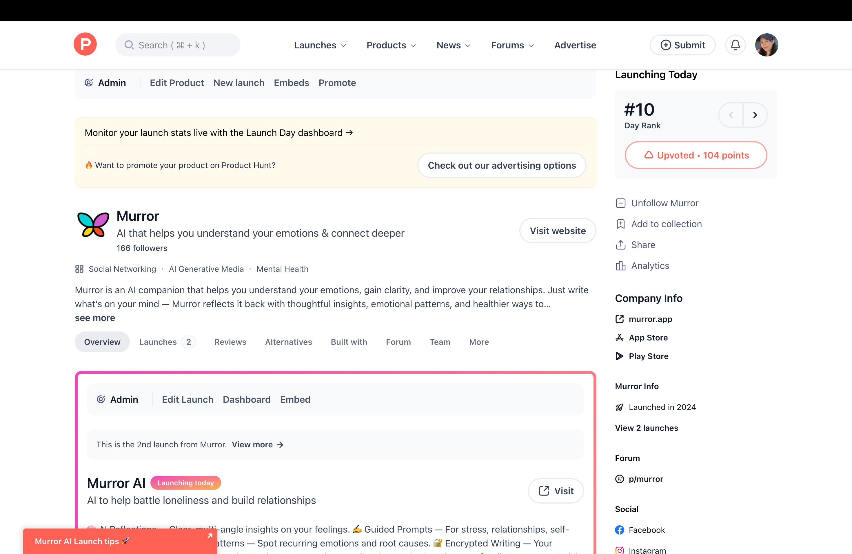Expand the Forums dropdown menu
Screen dimensions: 852x554
(x=512, y=45)
